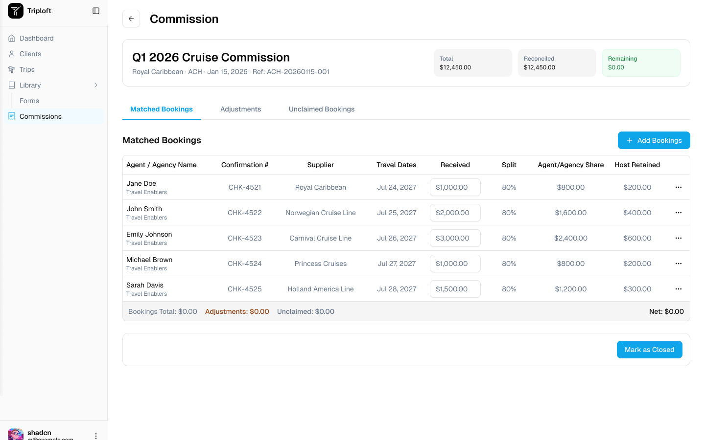This screenshot has height=440, width=705.
Task: Select the Matched Bookings tab
Action: click(162, 109)
